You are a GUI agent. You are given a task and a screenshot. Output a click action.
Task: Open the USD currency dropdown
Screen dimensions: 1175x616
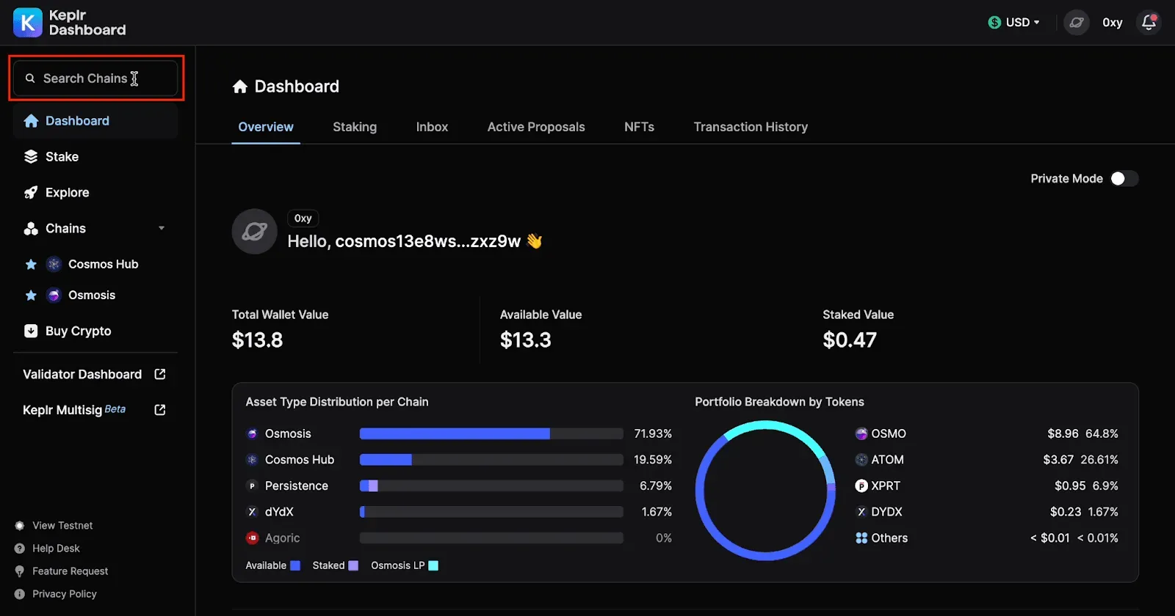click(1014, 23)
